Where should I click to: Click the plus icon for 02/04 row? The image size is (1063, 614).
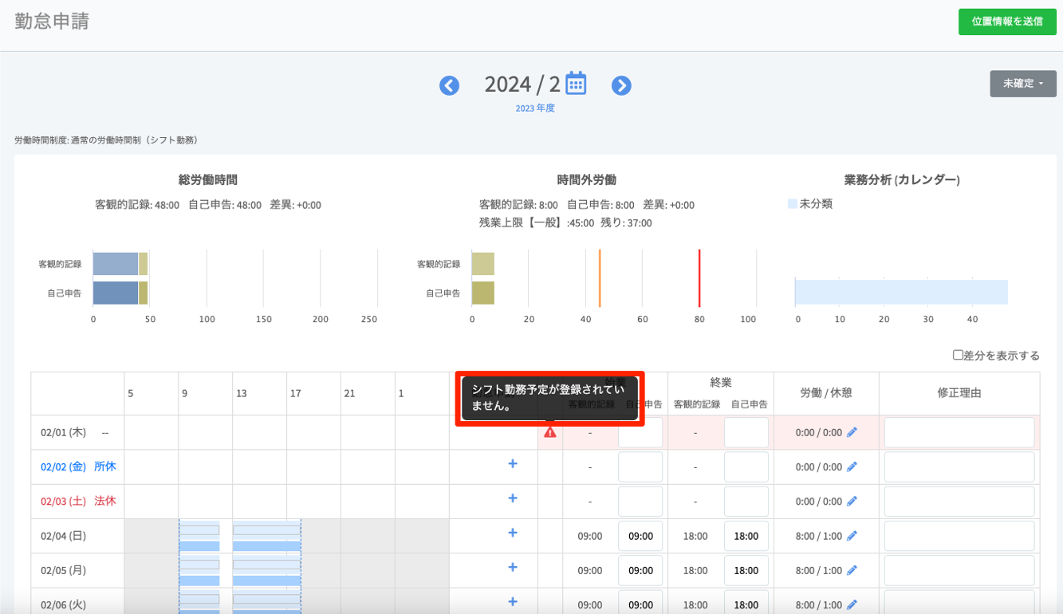tap(513, 533)
